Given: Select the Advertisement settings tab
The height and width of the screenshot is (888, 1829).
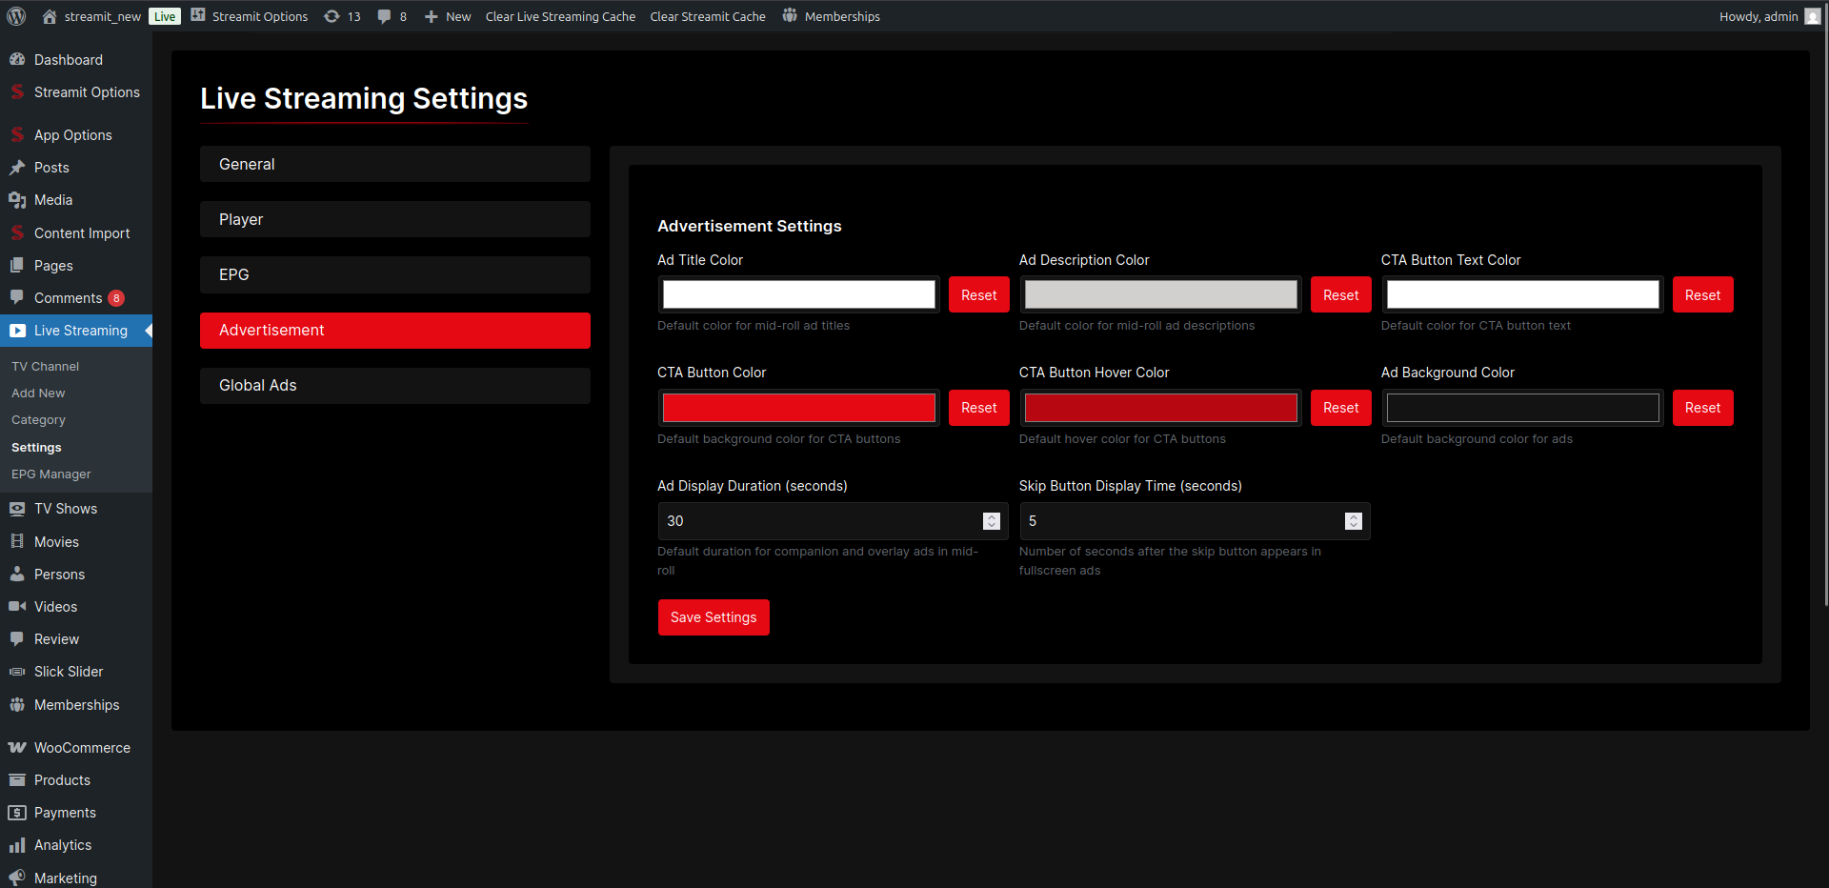Looking at the screenshot, I should click(x=395, y=330).
